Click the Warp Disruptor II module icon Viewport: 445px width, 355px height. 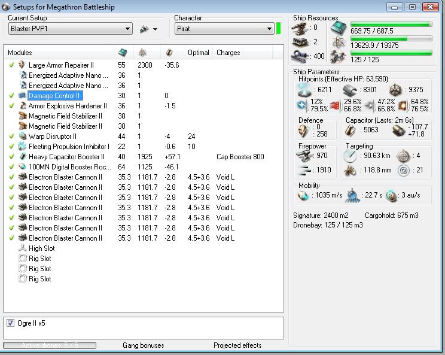[x=22, y=136]
